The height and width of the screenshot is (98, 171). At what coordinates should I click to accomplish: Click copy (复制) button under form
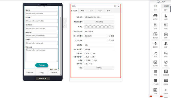click(x=51, y=69)
